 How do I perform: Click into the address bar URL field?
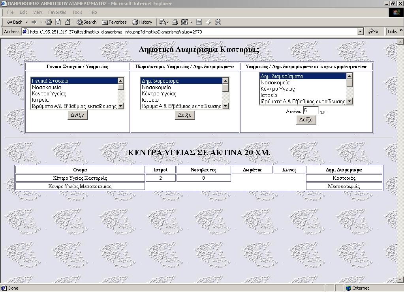pos(191,32)
